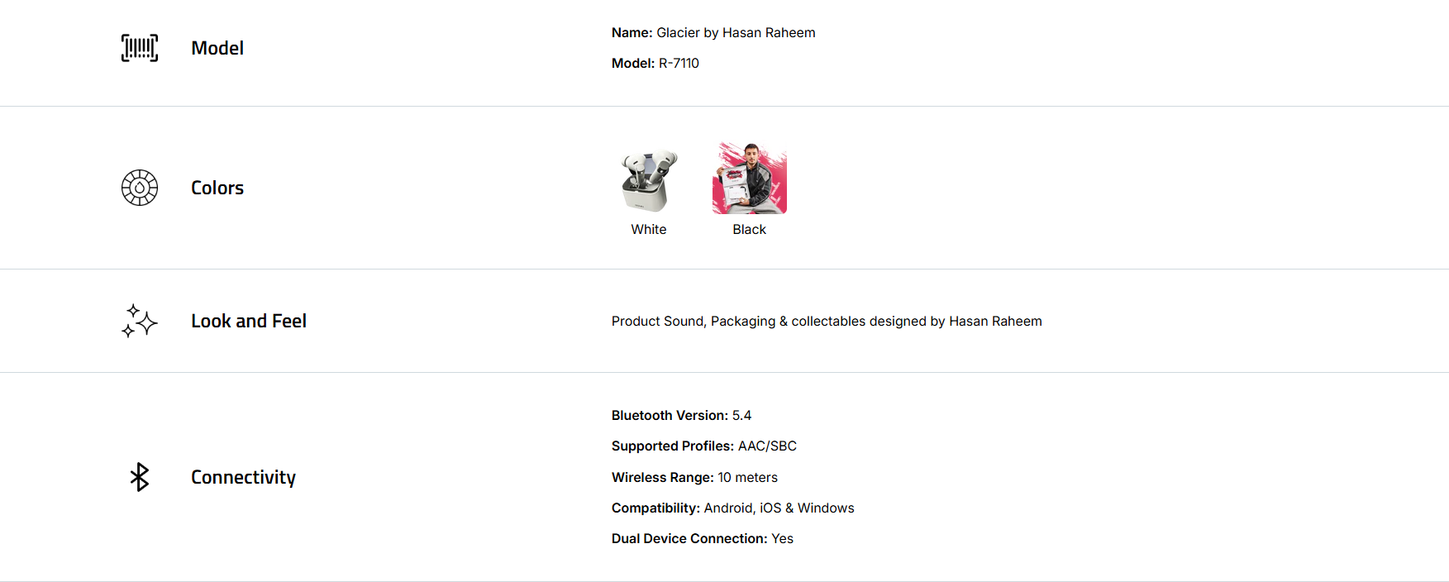
Task: Click the Wireless Range 10 meters line
Action: 694,478
